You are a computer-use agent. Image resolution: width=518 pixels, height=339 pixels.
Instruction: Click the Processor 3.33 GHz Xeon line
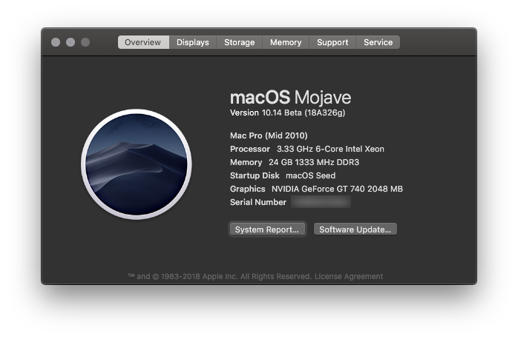coord(307,149)
